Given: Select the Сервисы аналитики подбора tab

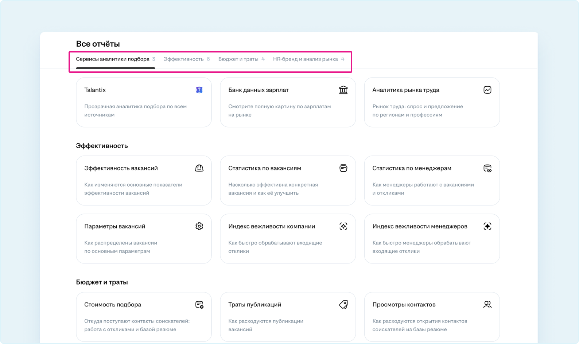Looking at the screenshot, I should point(113,59).
